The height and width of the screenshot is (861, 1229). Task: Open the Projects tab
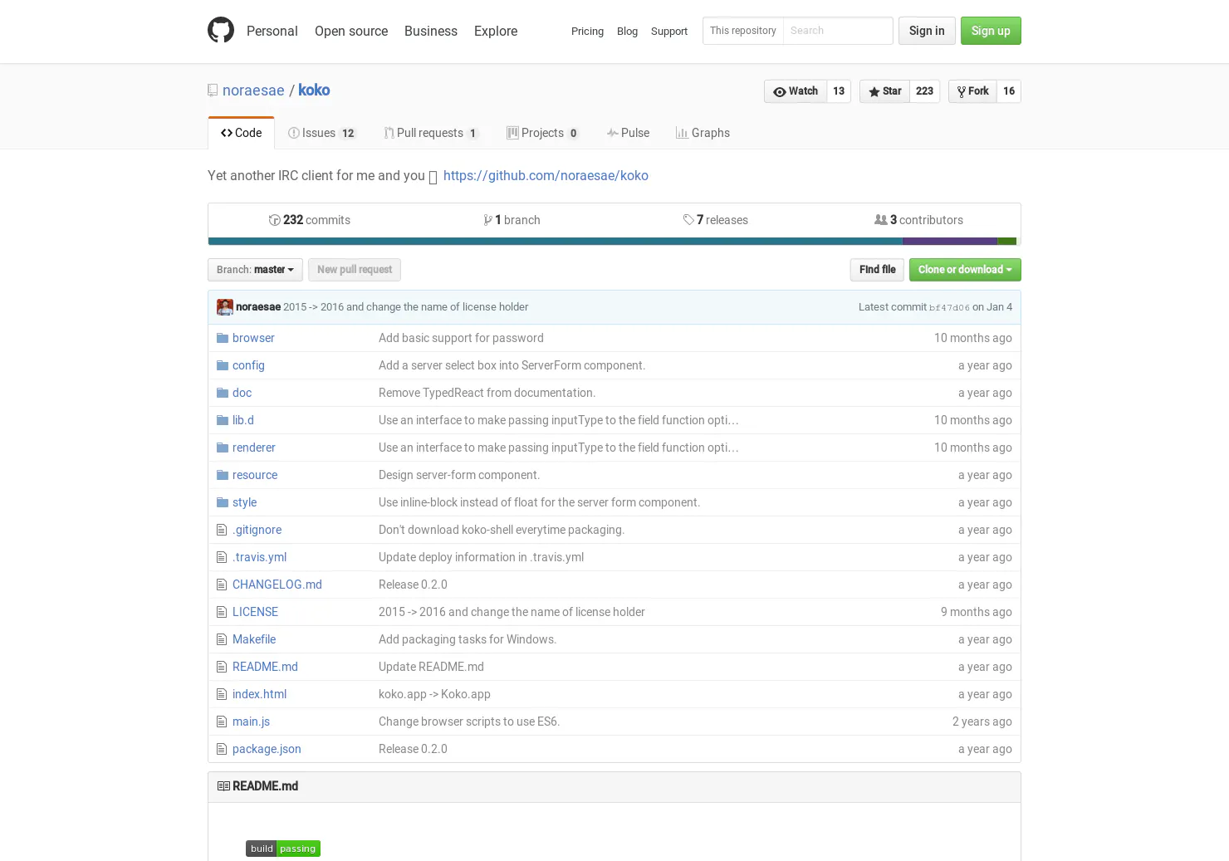(543, 133)
